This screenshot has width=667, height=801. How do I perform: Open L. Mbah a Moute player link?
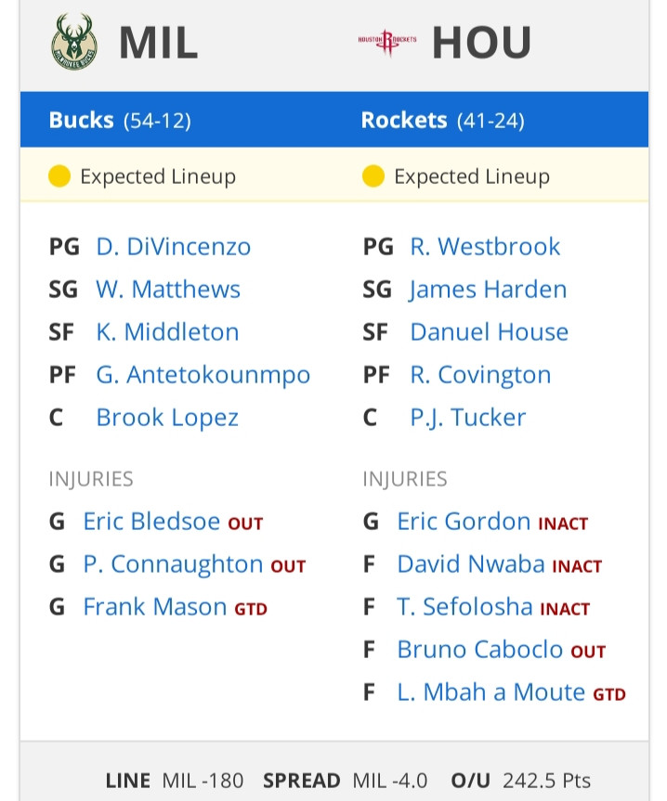click(490, 692)
